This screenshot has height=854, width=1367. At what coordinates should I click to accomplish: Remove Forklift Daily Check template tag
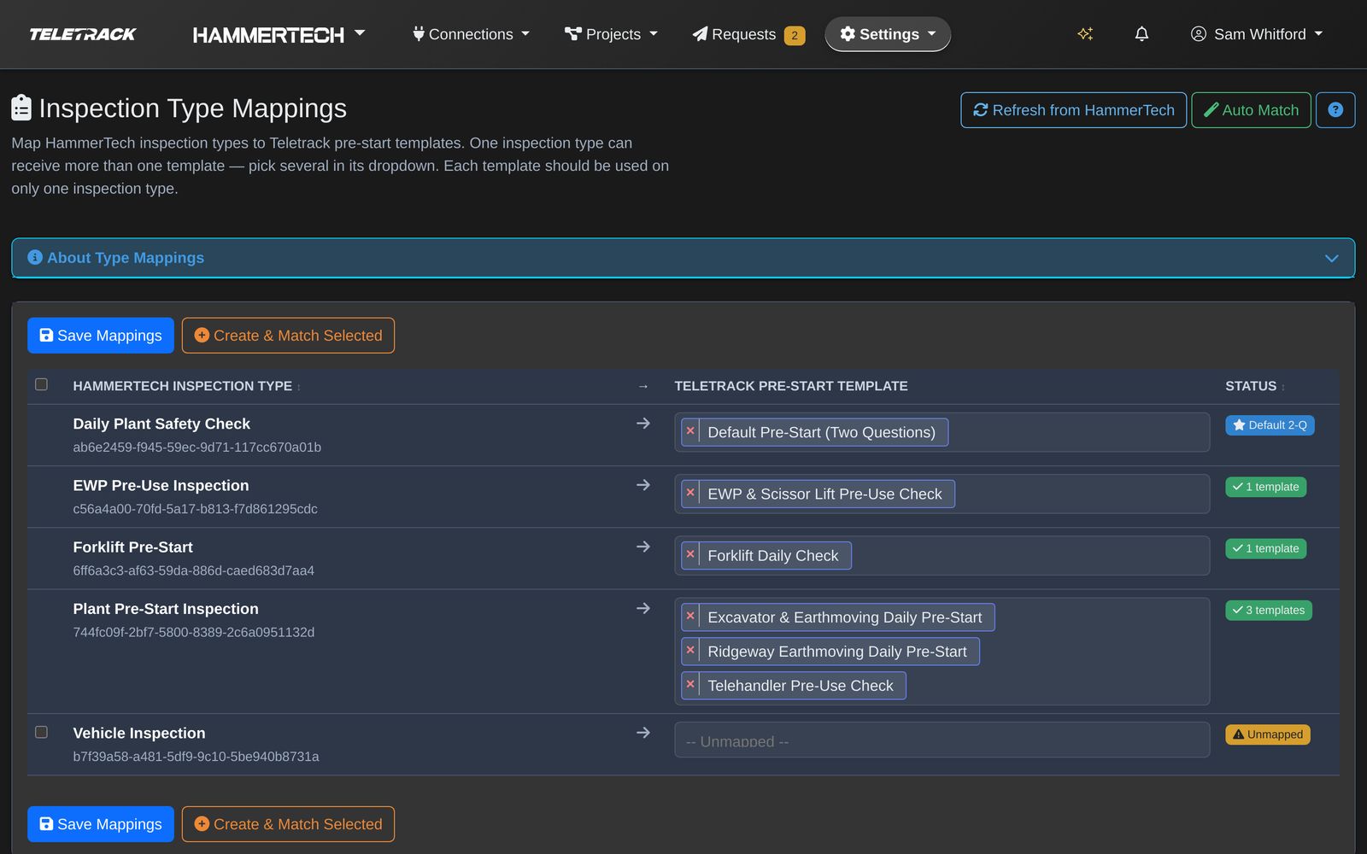pyautogui.click(x=690, y=554)
